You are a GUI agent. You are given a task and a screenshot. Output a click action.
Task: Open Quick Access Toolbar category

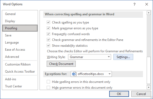pos(20,72)
